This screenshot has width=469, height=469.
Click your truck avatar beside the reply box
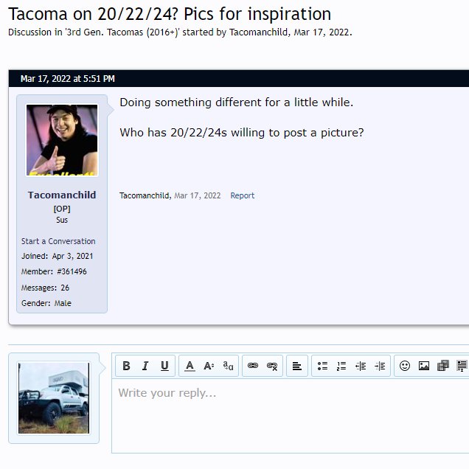point(54,398)
